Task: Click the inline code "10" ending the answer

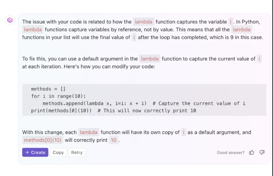Action: (x=114, y=140)
